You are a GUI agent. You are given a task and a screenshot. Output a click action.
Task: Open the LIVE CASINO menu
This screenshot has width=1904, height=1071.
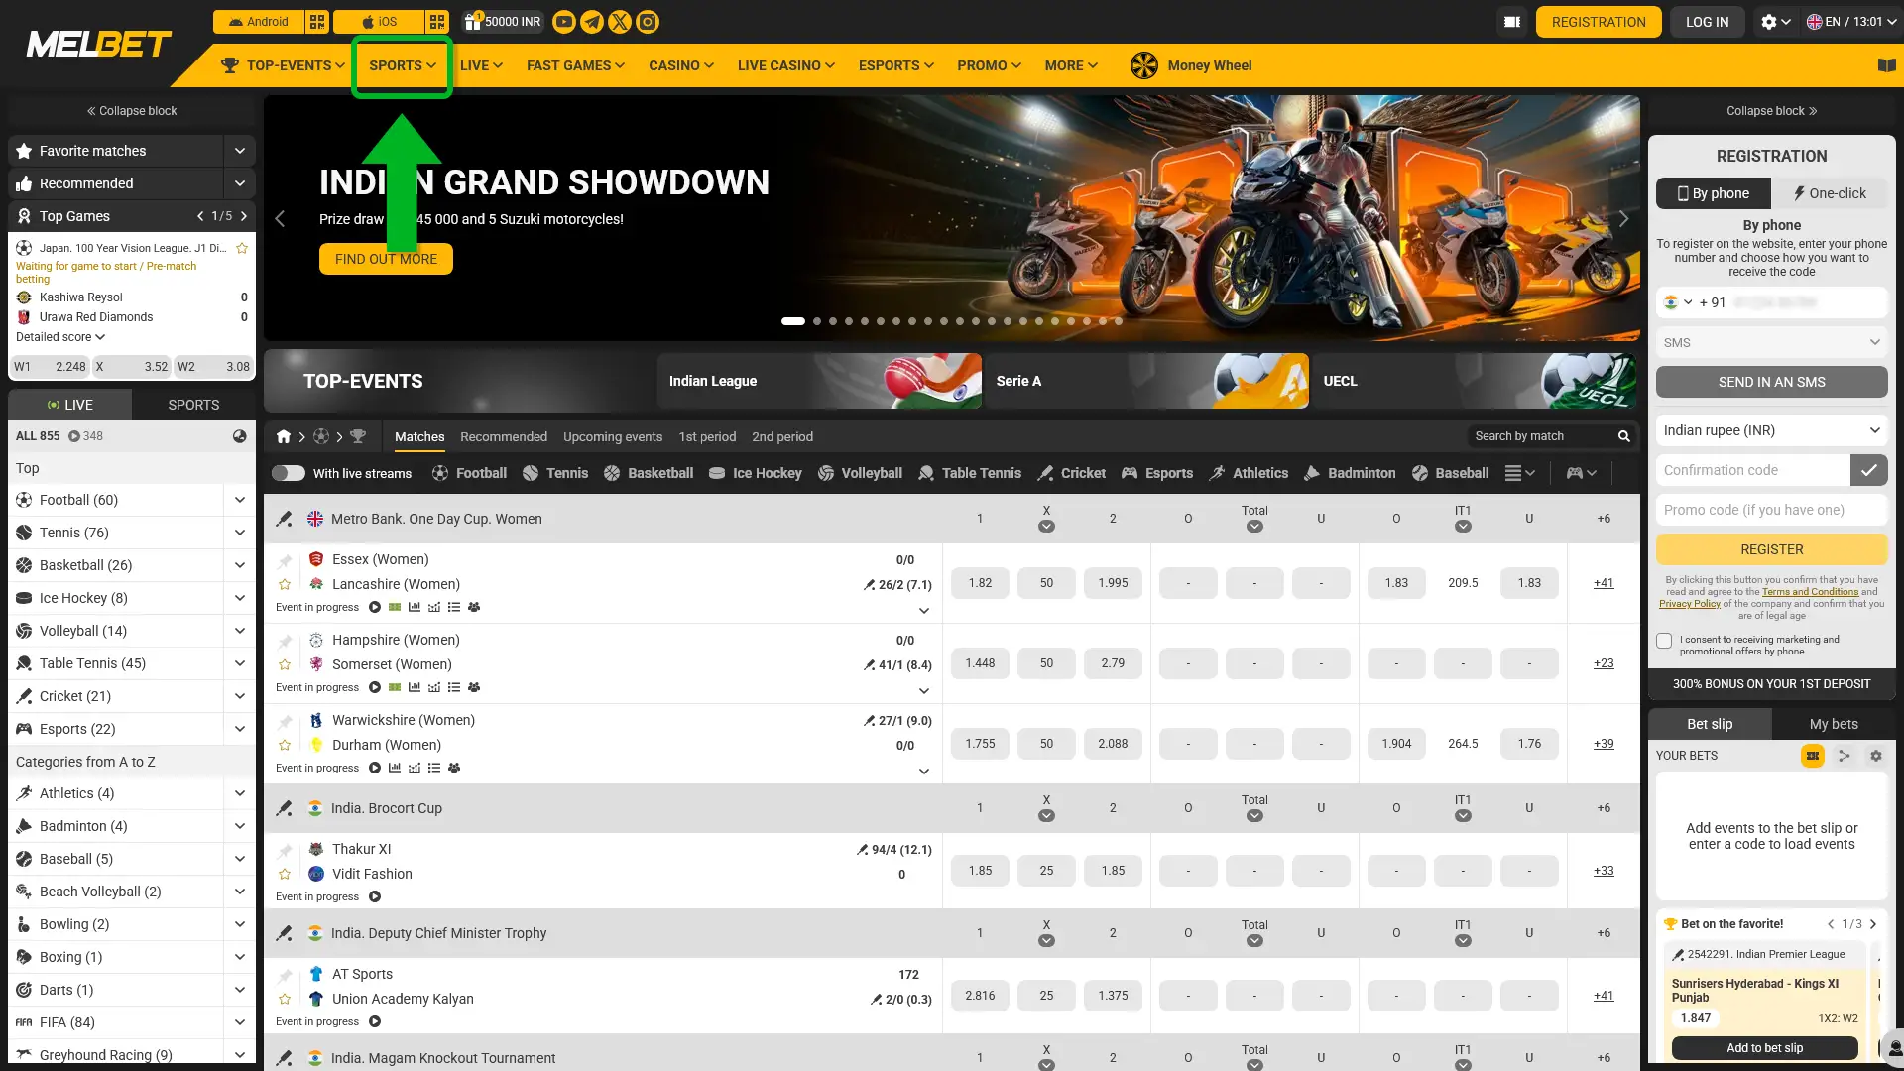pos(786,65)
